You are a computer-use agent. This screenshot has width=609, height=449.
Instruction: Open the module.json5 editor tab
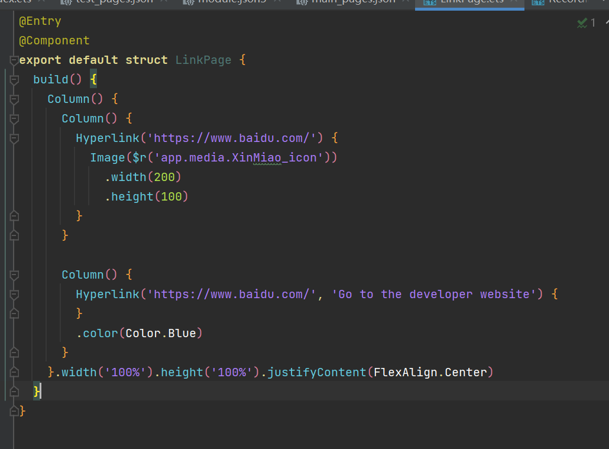(232, 2)
